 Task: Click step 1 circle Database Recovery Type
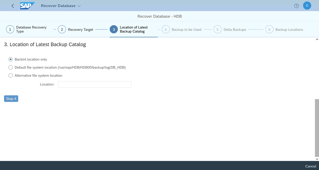click(10, 30)
